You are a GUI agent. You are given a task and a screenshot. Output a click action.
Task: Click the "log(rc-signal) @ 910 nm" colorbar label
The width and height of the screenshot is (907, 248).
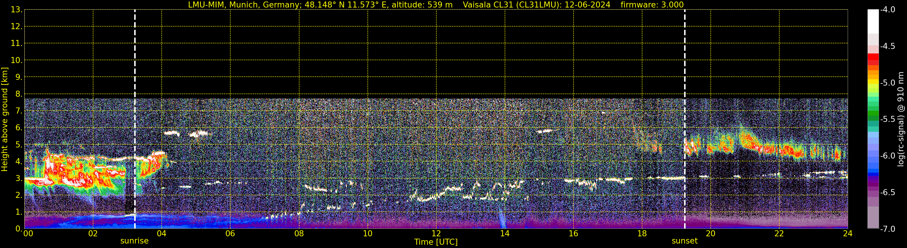click(x=901, y=119)
